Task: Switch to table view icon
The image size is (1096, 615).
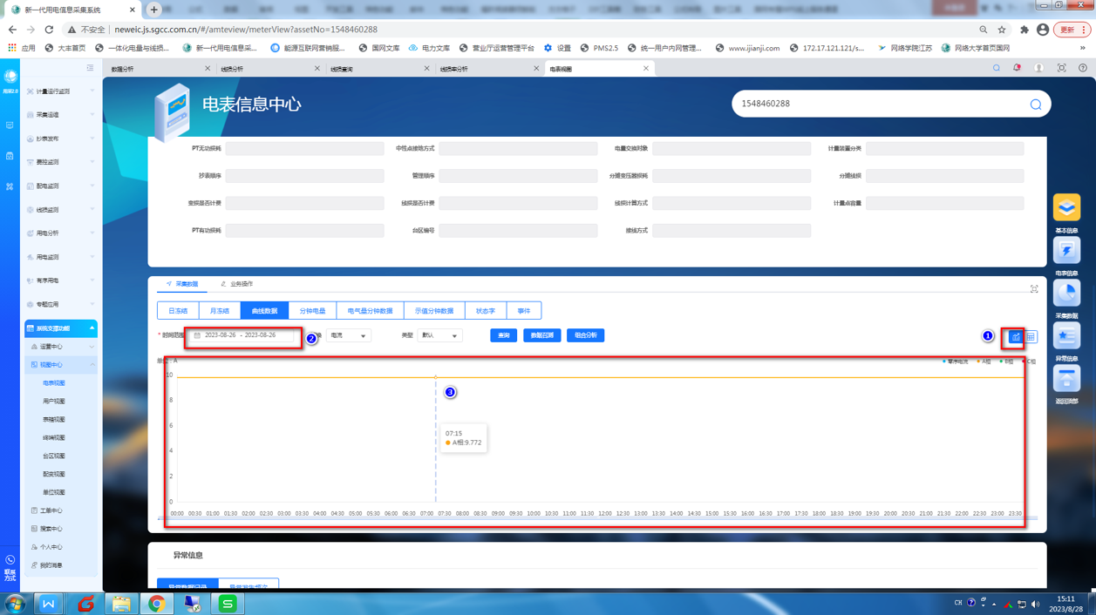Action: [x=1031, y=336]
